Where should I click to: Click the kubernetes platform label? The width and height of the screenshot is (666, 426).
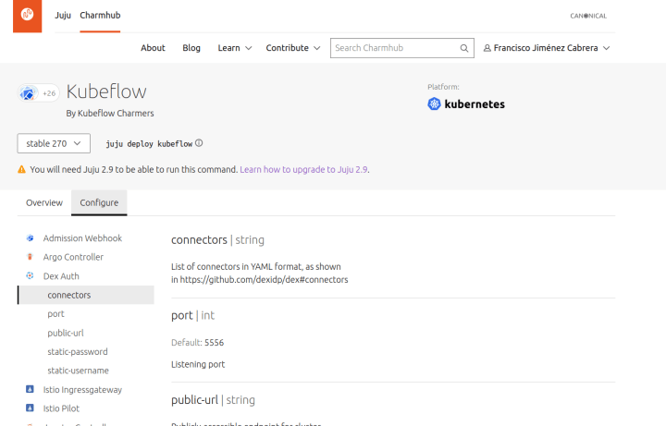[475, 103]
